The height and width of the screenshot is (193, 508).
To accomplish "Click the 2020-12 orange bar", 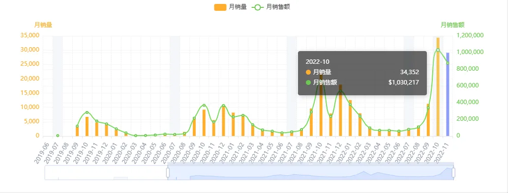I will [x=223, y=121].
